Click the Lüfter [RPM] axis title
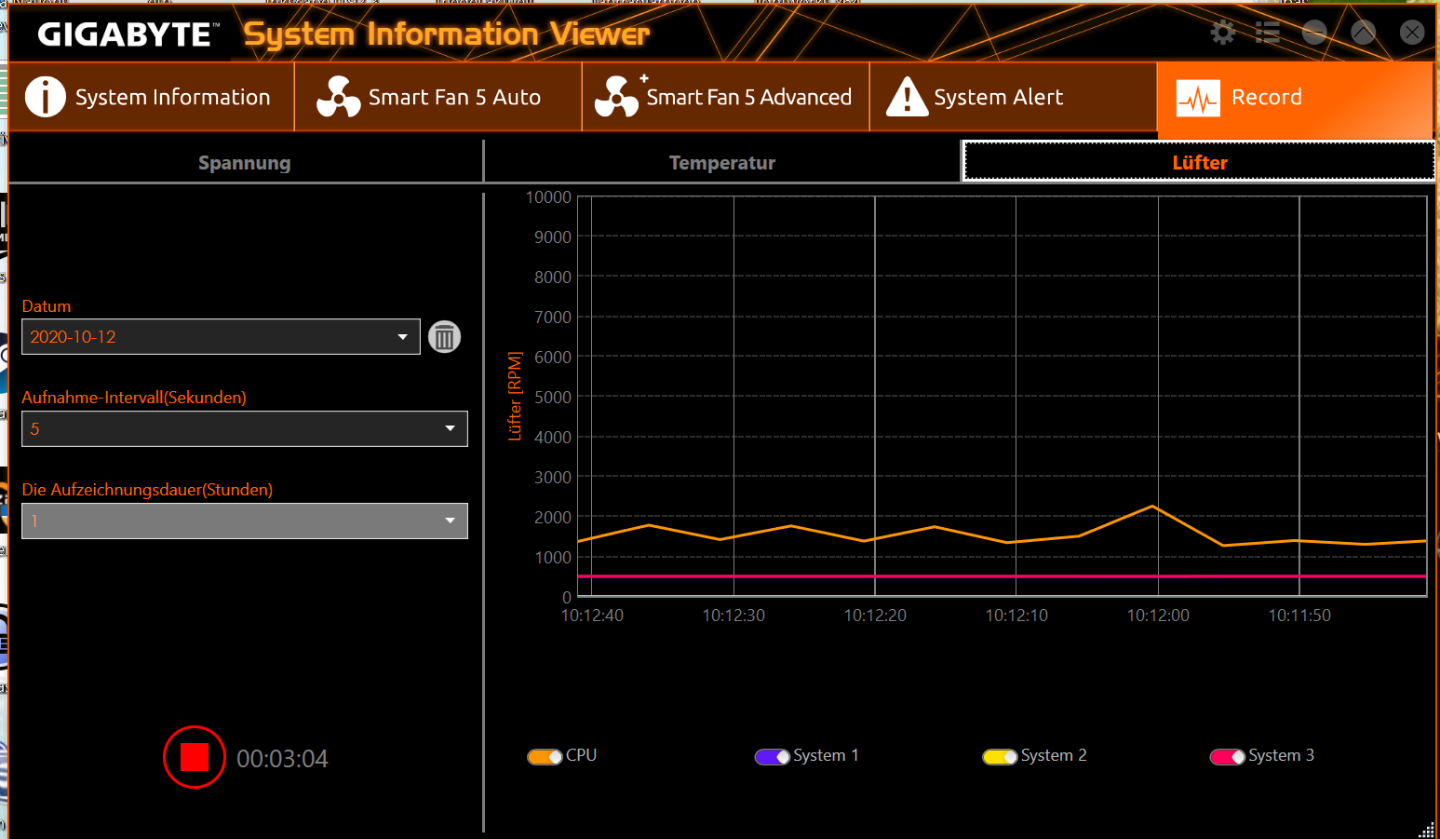 point(515,396)
